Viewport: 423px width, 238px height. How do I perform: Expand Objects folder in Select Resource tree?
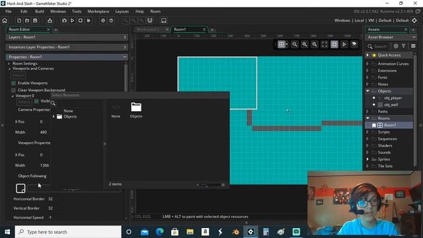54,116
